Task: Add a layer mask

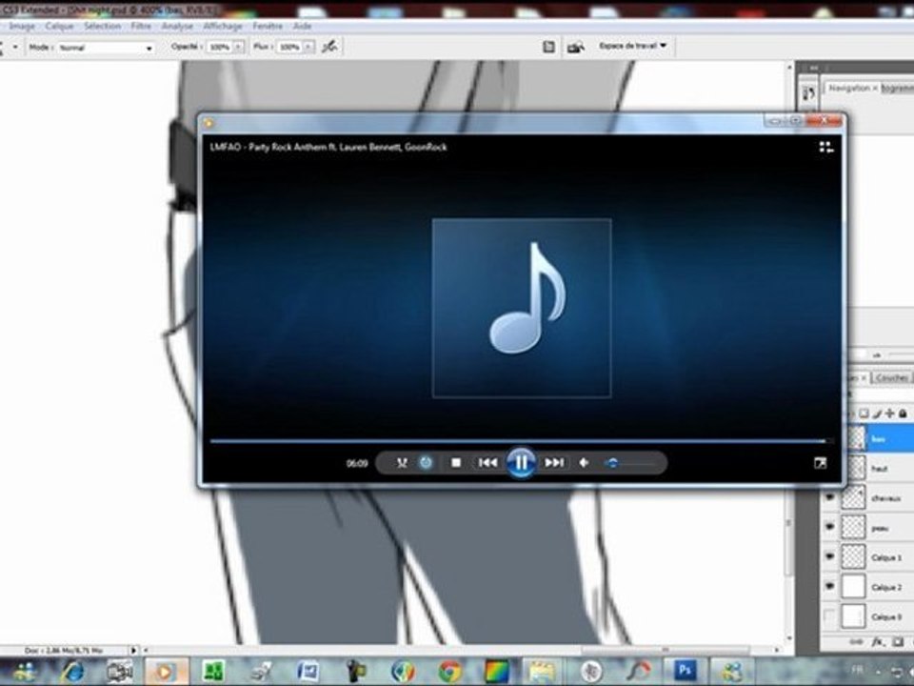Action: coord(898,642)
